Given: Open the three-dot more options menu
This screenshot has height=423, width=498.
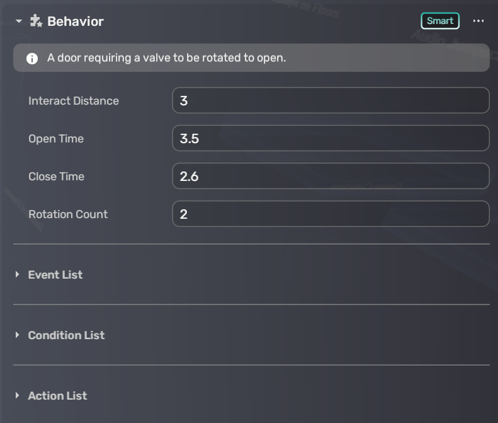Looking at the screenshot, I should (478, 21).
